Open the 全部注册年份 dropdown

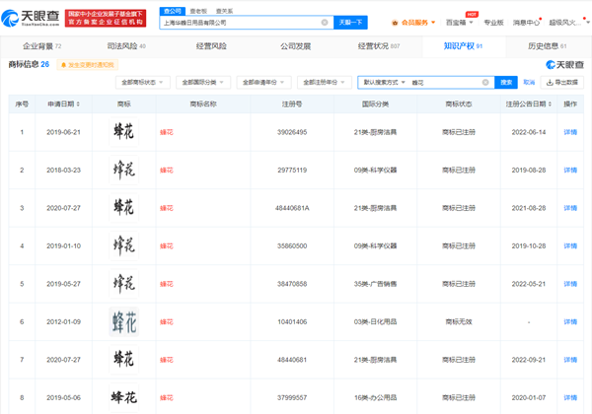click(325, 82)
